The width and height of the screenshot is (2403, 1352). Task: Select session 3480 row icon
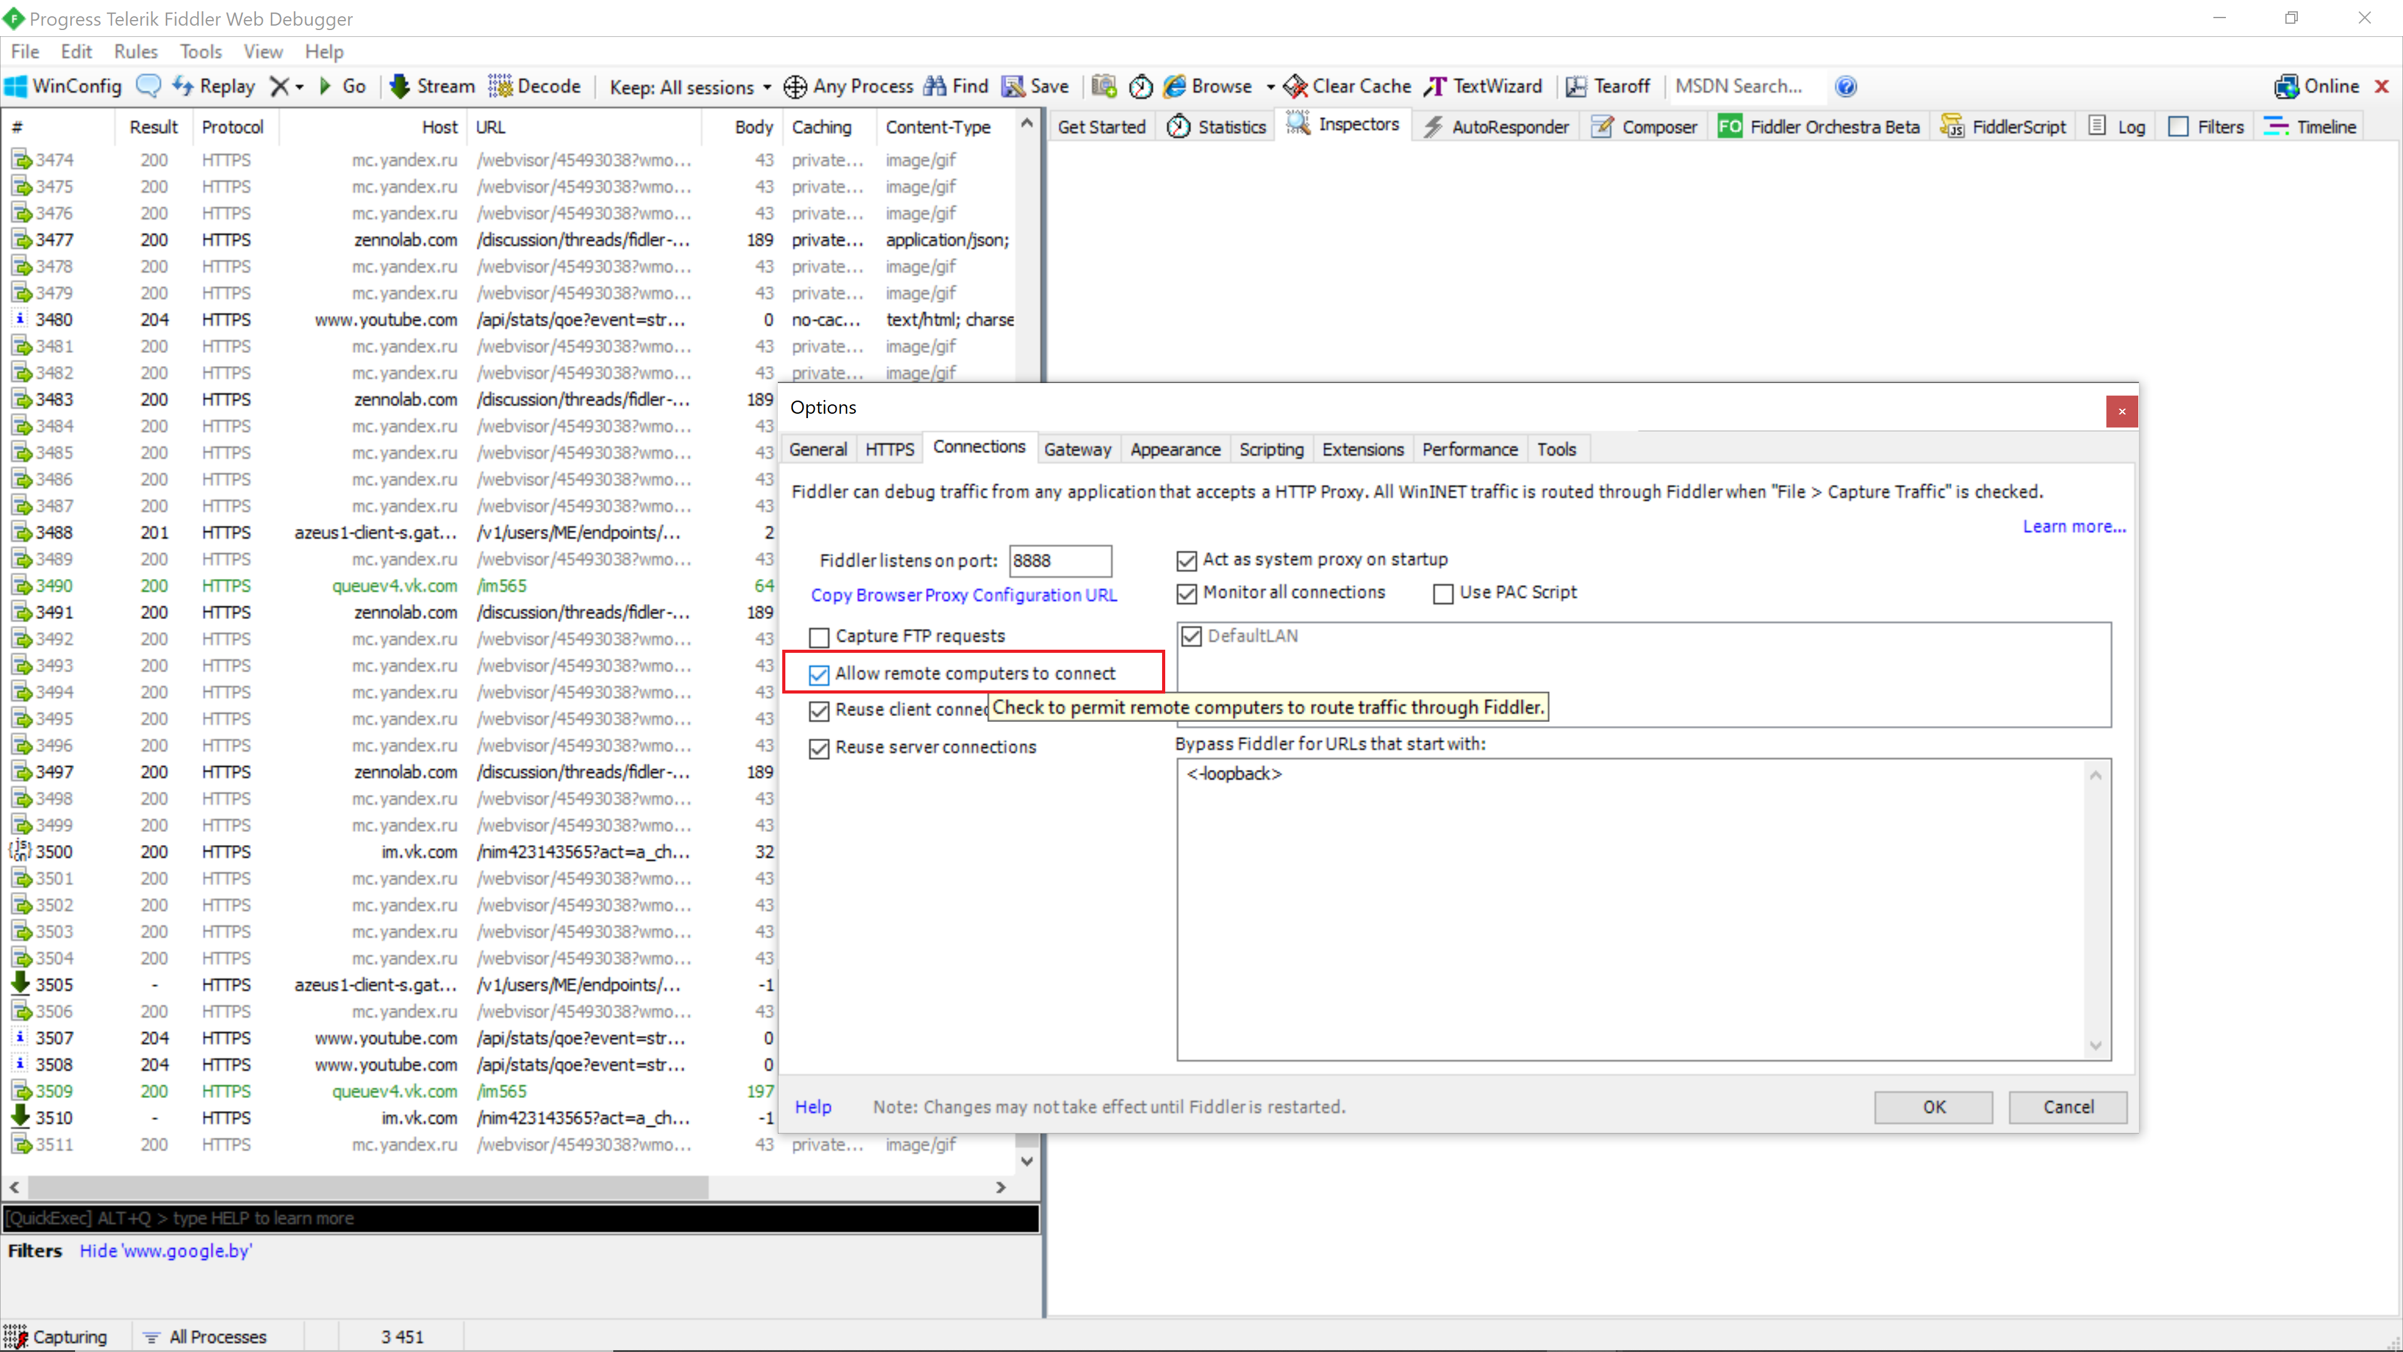(21, 319)
